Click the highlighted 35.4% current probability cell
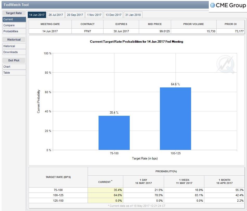Screen dimensions: 247x211 pyautogui.click(x=105, y=190)
